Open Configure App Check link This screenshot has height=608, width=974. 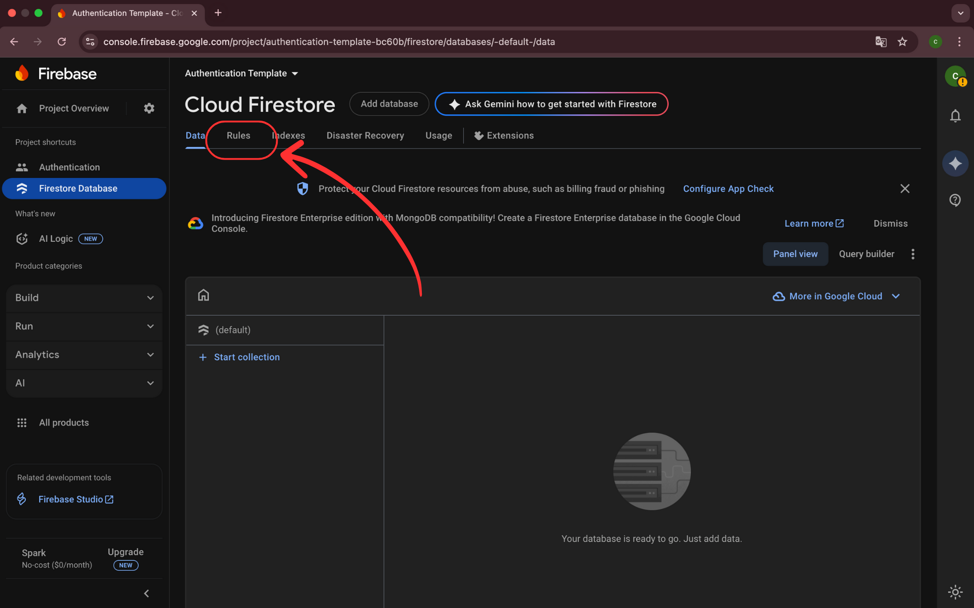(728, 189)
